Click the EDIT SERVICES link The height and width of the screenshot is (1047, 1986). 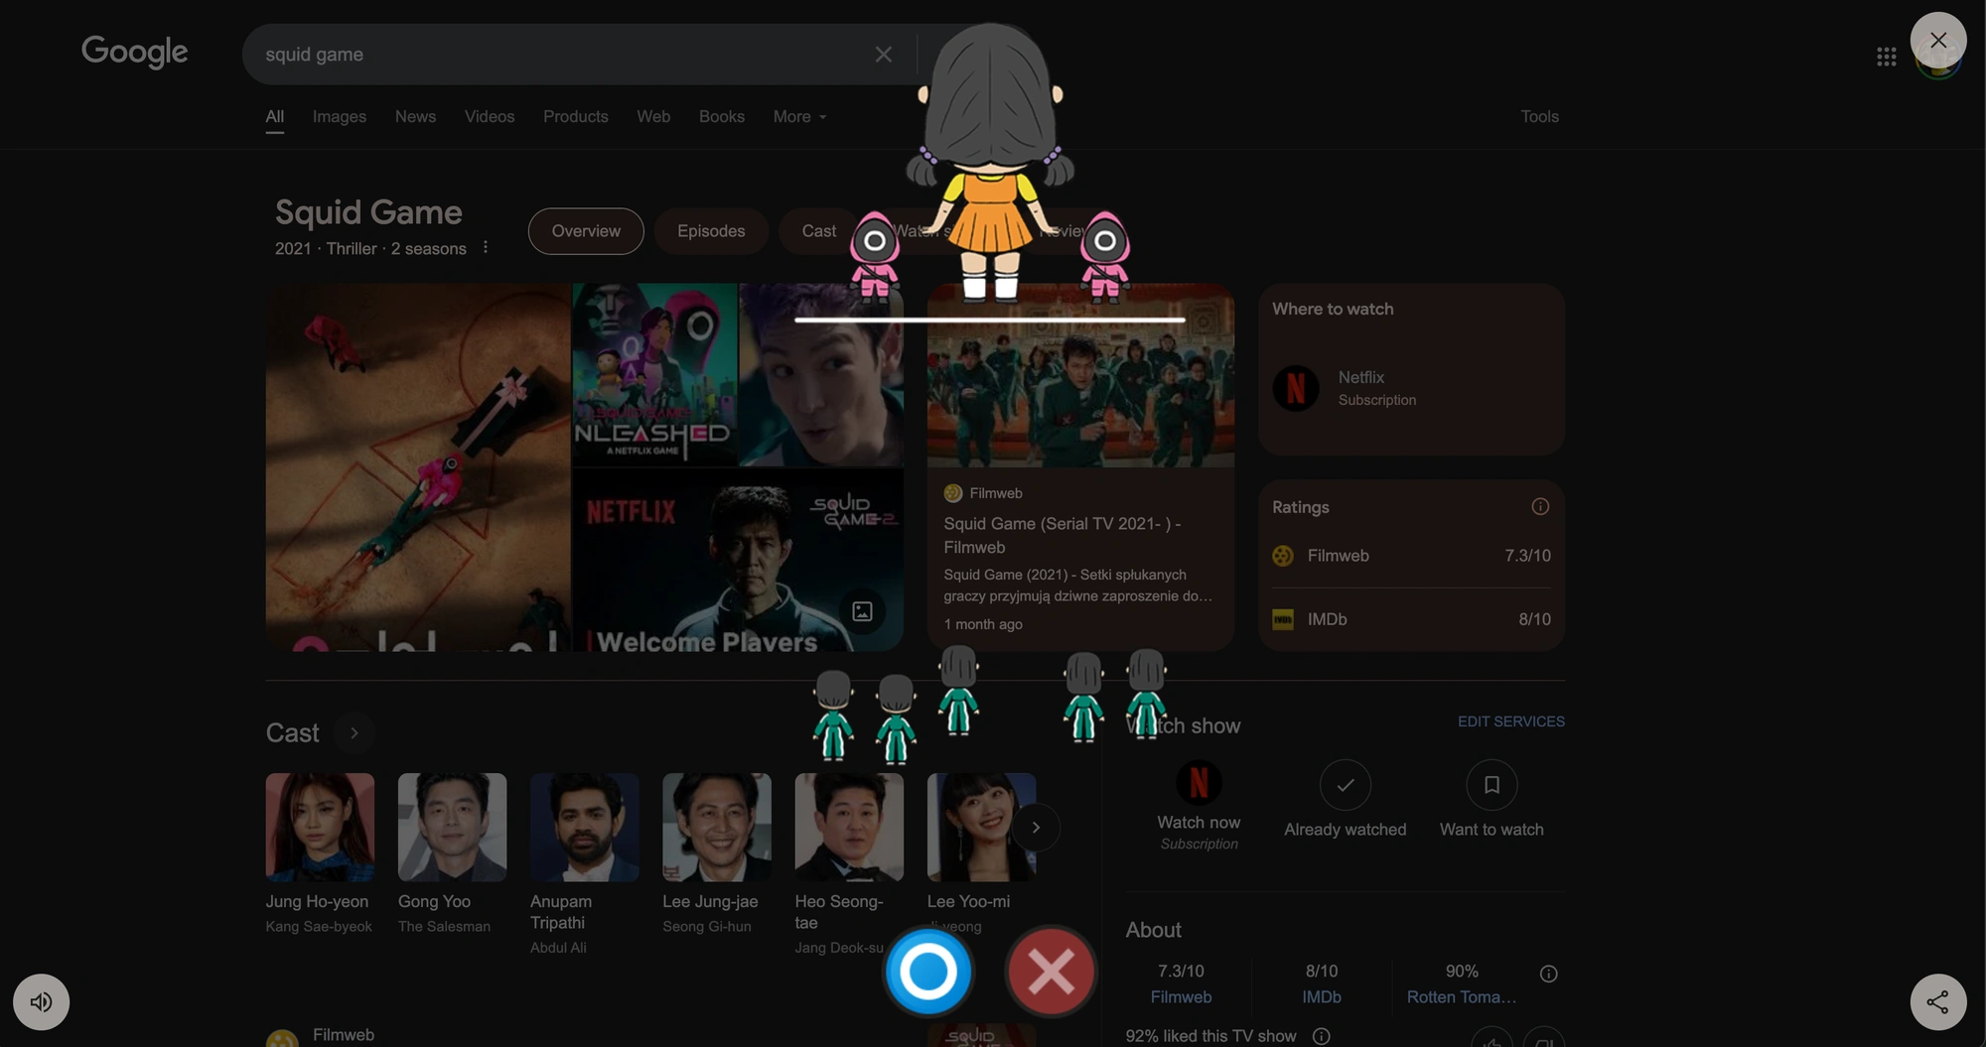point(1511,721)
